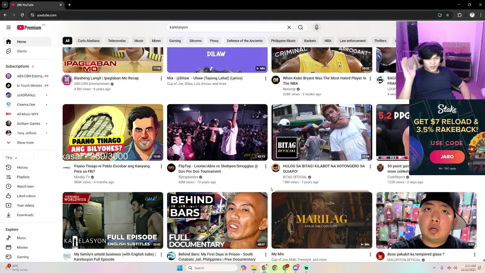The width and height of the screenshot is (485, 273).
Task: Click the JABO code button in Stake ad
Action: coord(447,157)
